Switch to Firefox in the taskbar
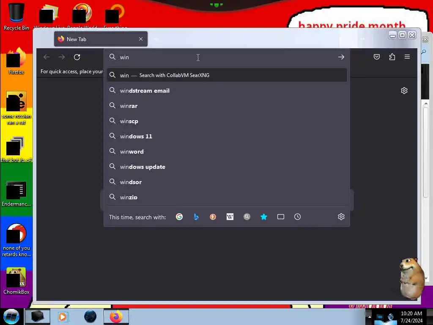The width and height of the screenshot is (433, 325). click(x=116, y=317)
